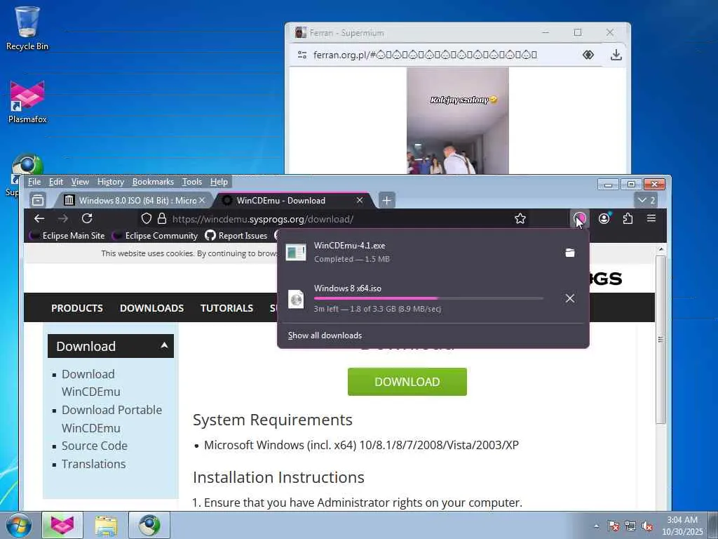718x539 pixels.
Task: Open the account profile icon
Action: (x=604, y=219)
